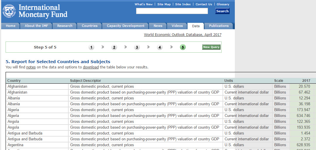Go to step 3 circle
Screen dimensions: 316x150
(x=137, y=47)
